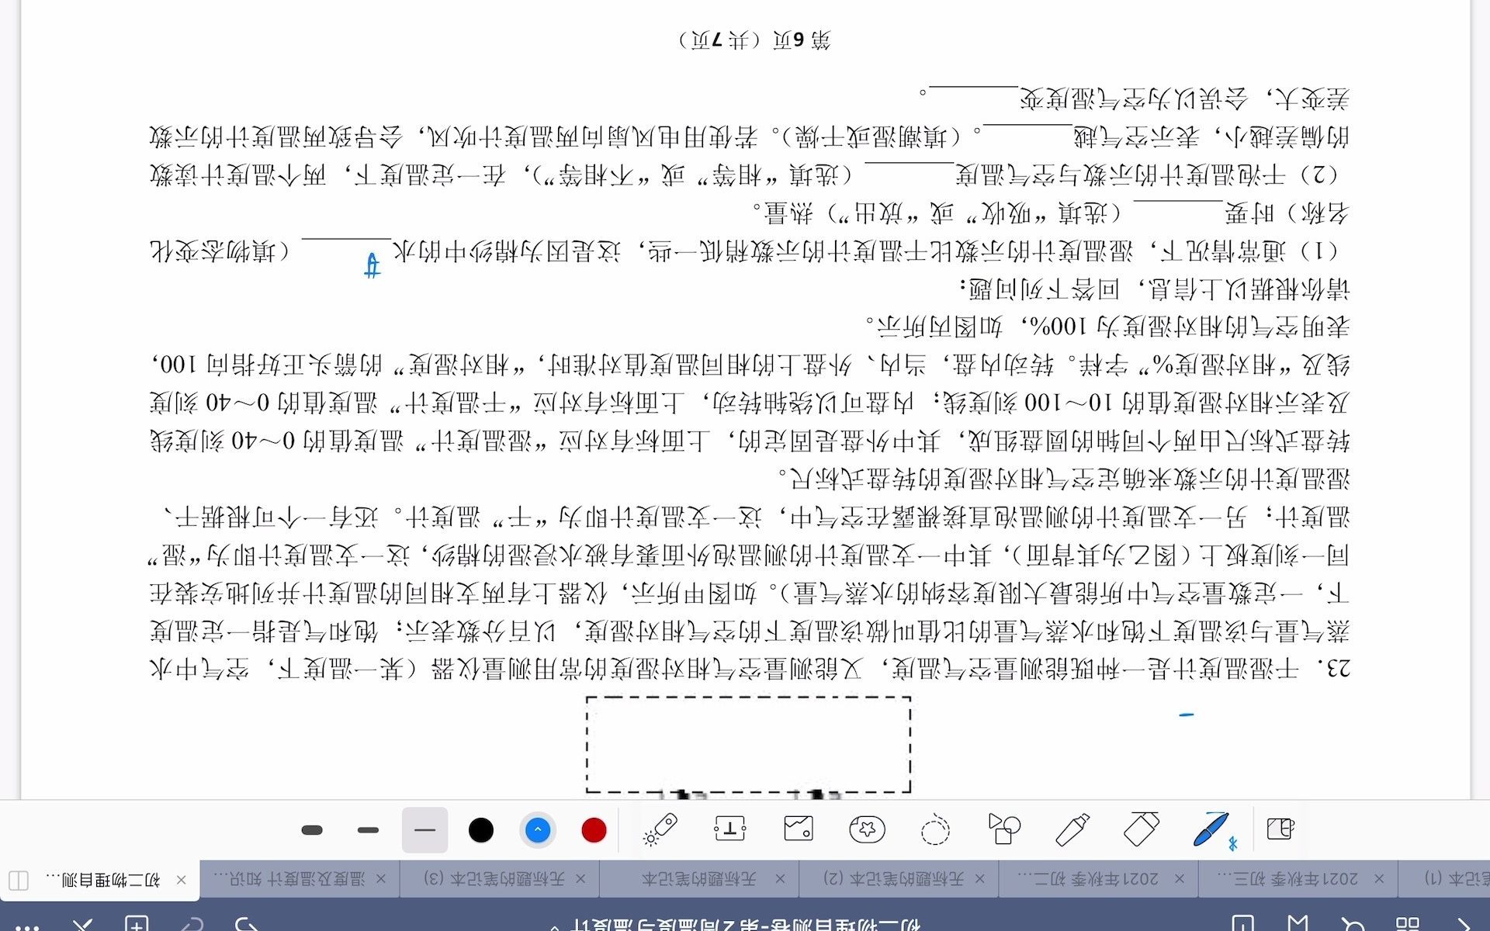1490x931 pixels.
Task: Close the 无标题的笔记本 (3) tab
Action: click(580, 879)
